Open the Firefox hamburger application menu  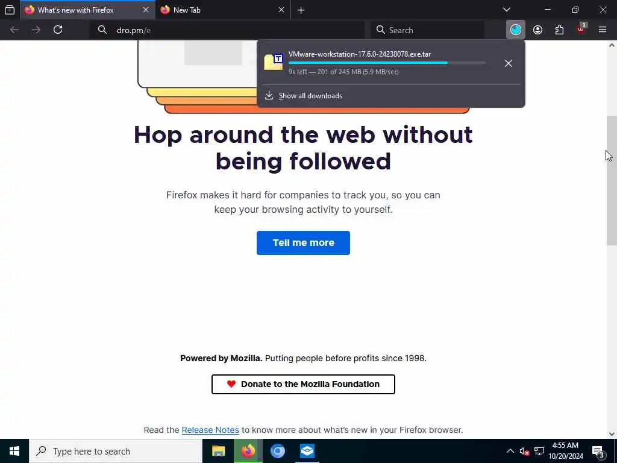tap(603, 30)
